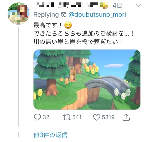Open the @doubutsuno_mori profile link
The image size is (148, 142).
(x=97, y=15)
